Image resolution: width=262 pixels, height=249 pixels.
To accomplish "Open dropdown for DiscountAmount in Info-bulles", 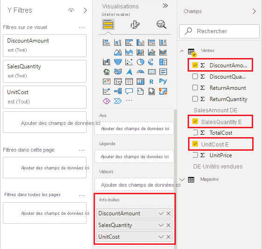I will tap(161, 213).
